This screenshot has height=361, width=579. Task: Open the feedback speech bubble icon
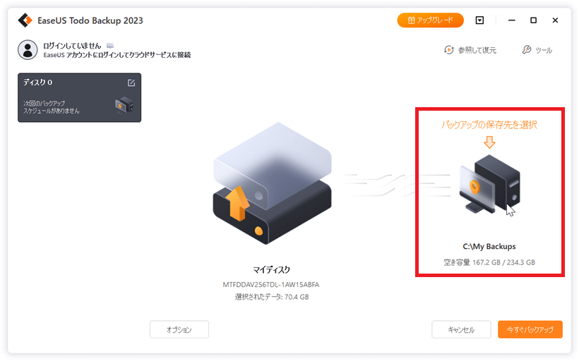click(110, 46)
